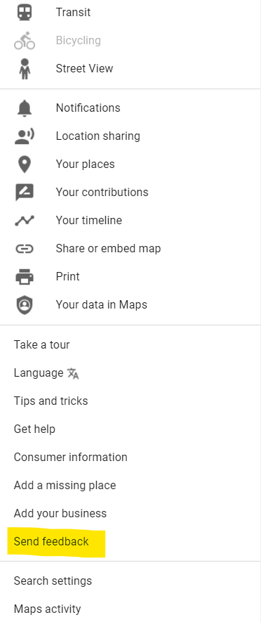Screen dimensions: 261x622
Task: Open Tips and tricks
Action: coord(130,401)
